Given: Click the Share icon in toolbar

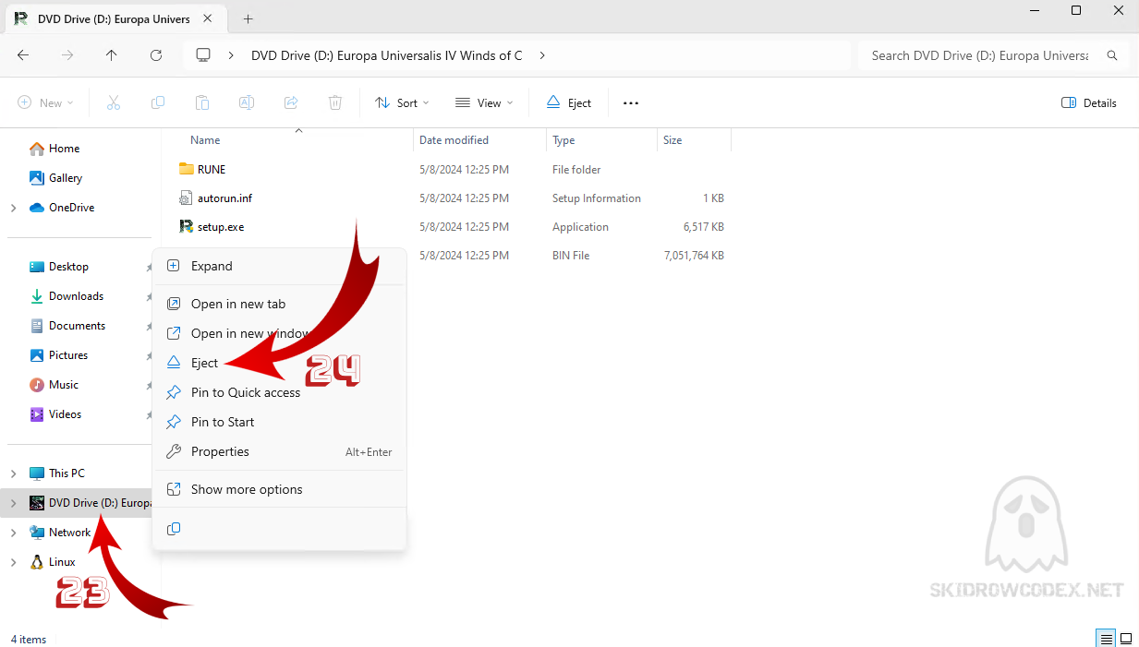Looking at the screenshot, I should 291,103.
